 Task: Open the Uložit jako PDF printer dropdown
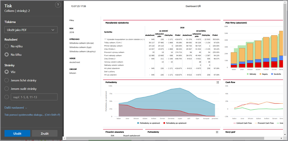tap(31, 30)
